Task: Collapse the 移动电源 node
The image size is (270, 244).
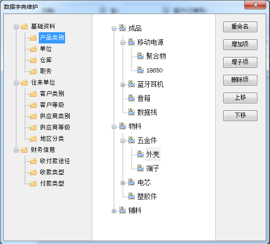Action: 123,43
